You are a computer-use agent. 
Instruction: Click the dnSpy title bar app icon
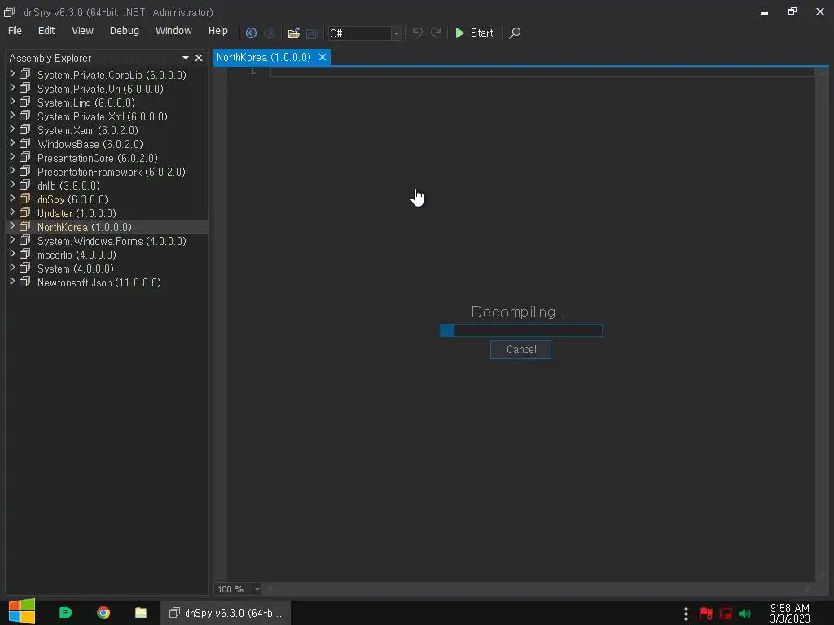9,11
